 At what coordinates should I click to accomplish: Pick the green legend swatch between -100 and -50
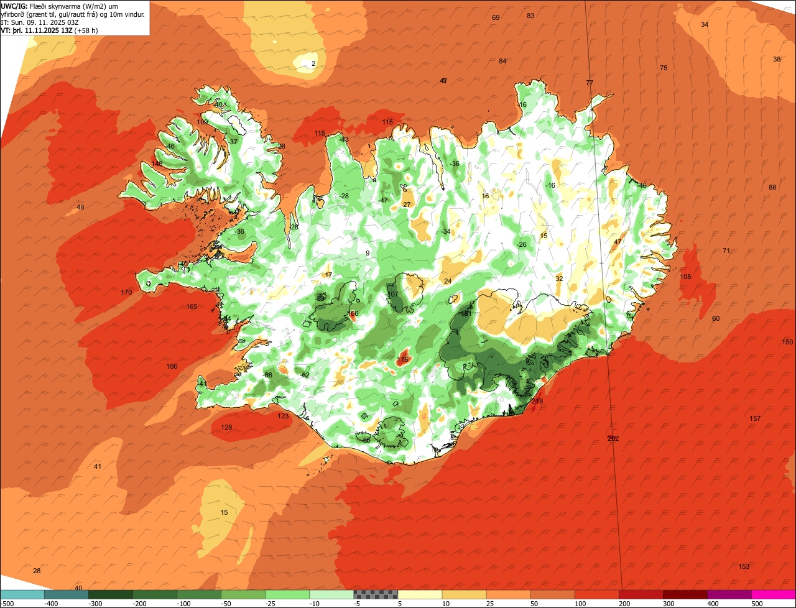[x=199, y=594]
